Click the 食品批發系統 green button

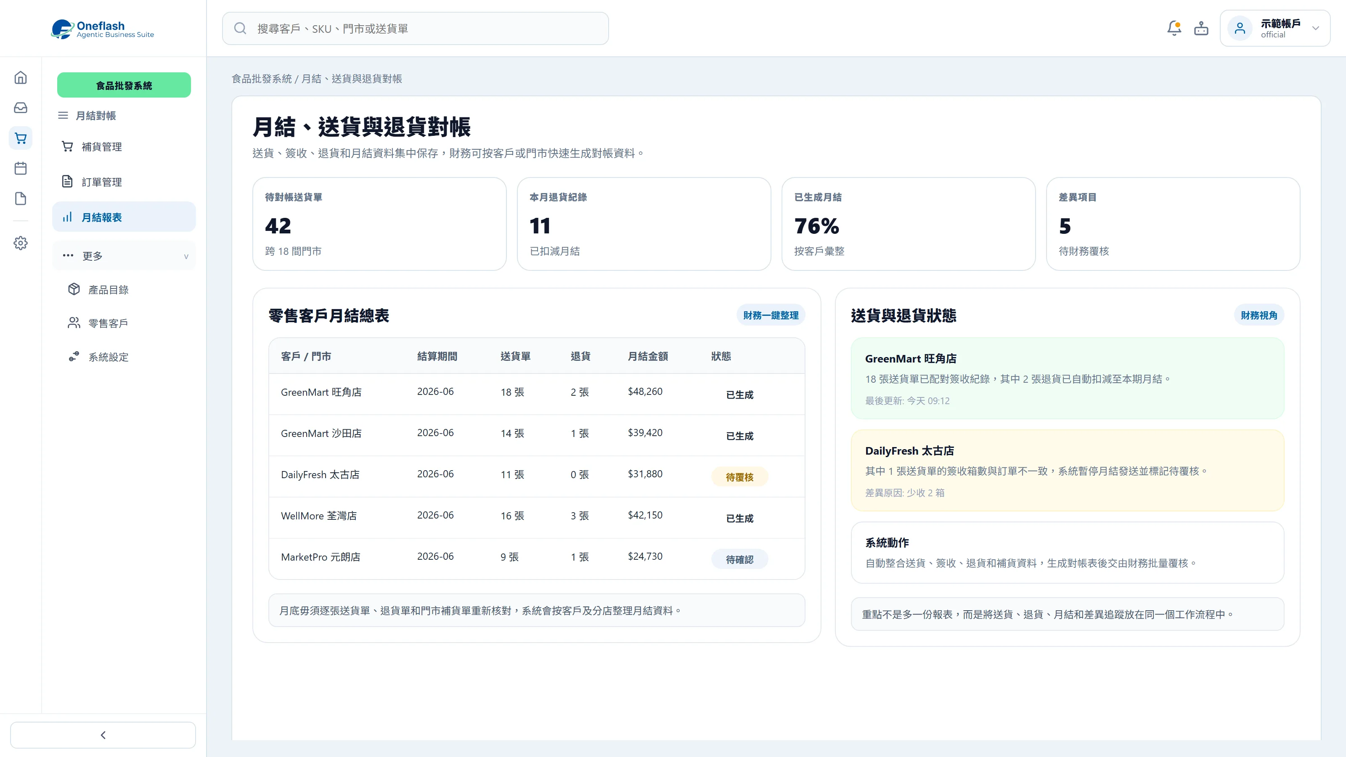[124, 85]
